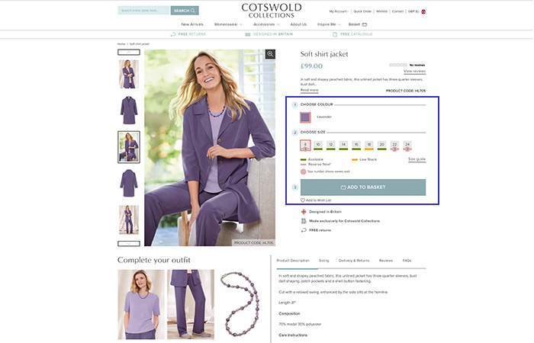The height and width of the screenshot is (343, 534).
Task: Click the Add to Basket button
Action: tap(363, 188)
